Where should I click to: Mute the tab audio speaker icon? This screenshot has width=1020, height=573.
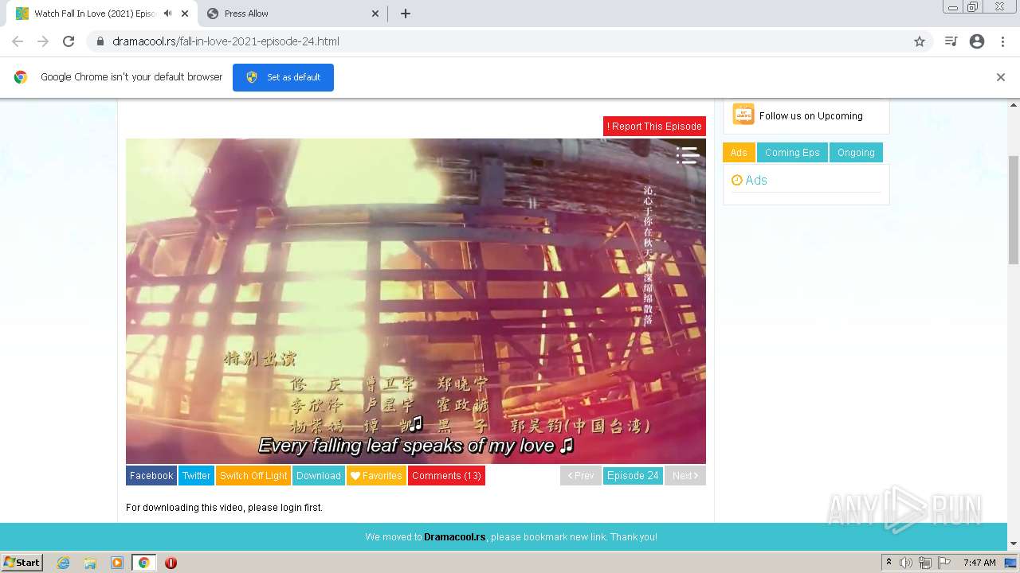[168, 14]
